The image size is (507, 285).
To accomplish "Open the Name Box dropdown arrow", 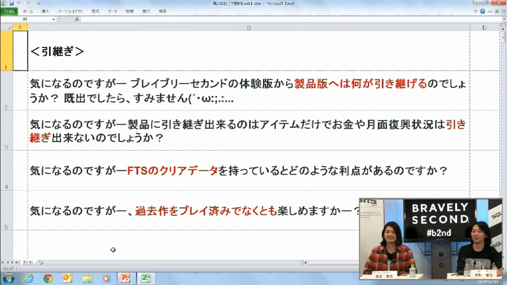I will coord(53,20).
